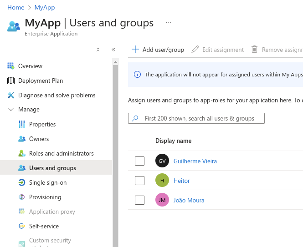
Task: Click the GV avatar of Guilherme Vieira
Action: pos(162,161)
